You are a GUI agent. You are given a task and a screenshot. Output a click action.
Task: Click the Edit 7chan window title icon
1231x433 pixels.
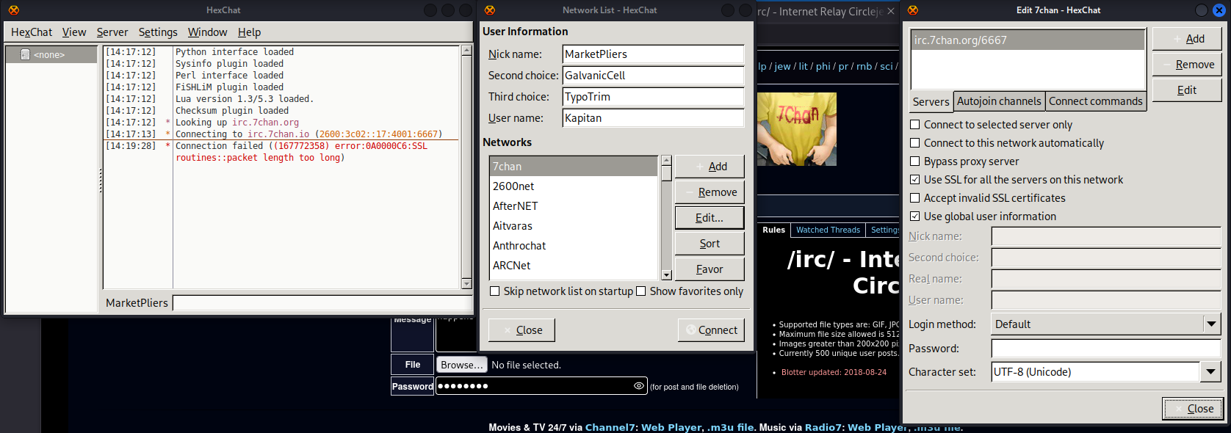[x=912, y=10]
